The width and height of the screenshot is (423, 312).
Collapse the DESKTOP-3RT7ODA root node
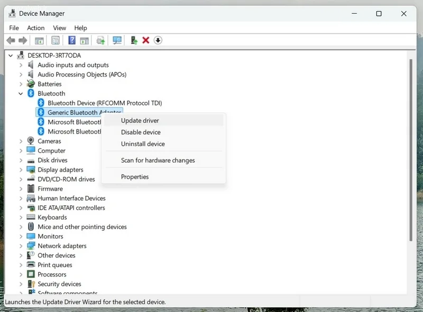click(11, 55)
